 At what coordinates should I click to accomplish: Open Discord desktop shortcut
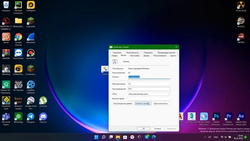click(43, 117)
